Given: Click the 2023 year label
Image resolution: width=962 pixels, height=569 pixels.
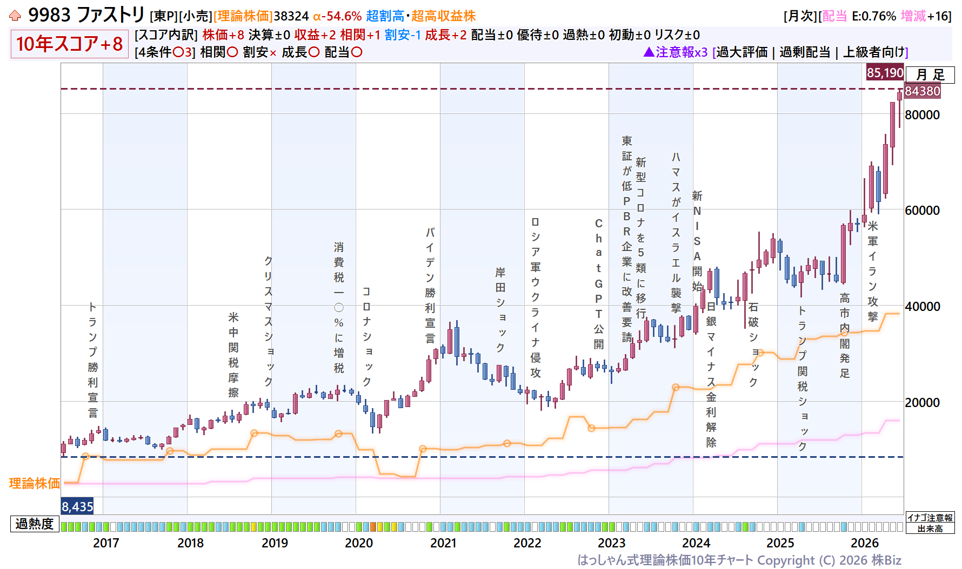Looking at the screenshot, I should [x=612, y=543].
